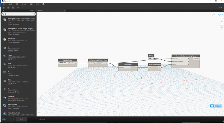Switch to graph node view
Viewport: 224px width, 123px height.
pyautogui.click(x=220, y=14)
